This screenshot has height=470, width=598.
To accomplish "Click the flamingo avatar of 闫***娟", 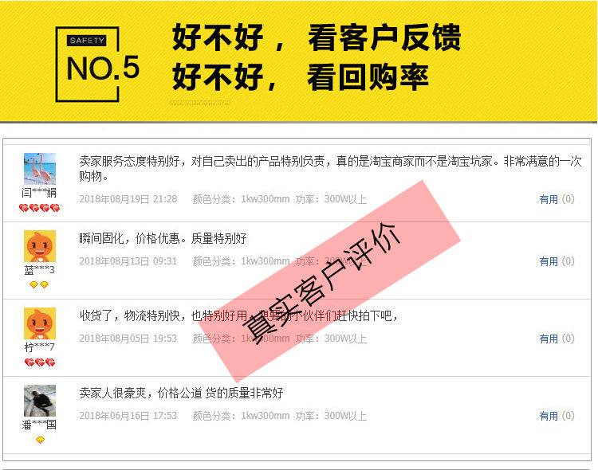I will click(40, 169).
